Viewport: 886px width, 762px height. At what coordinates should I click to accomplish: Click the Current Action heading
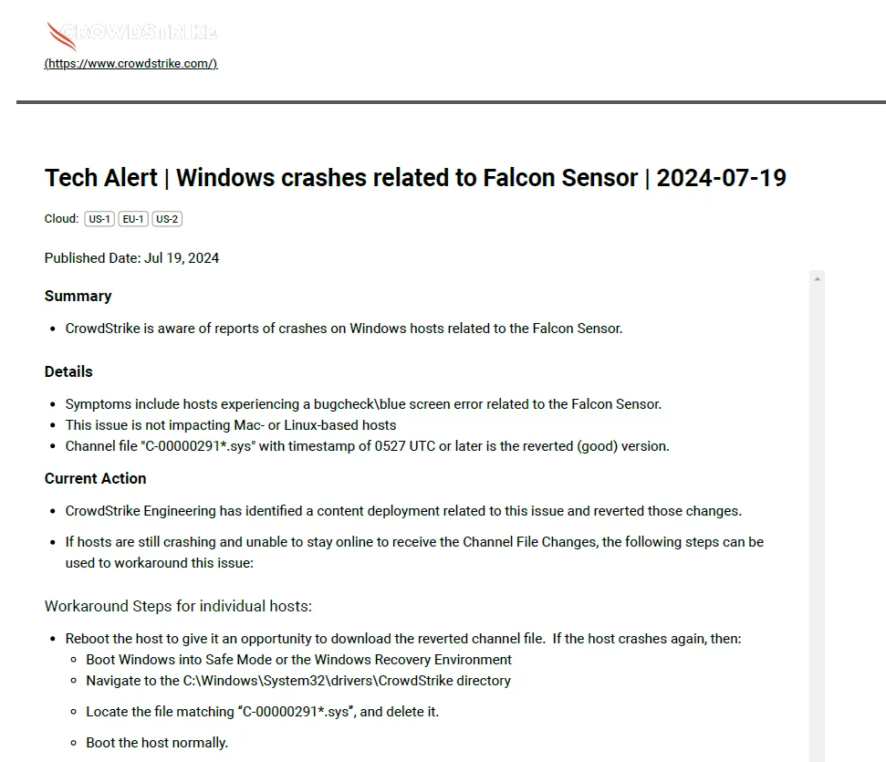(95, 478)
